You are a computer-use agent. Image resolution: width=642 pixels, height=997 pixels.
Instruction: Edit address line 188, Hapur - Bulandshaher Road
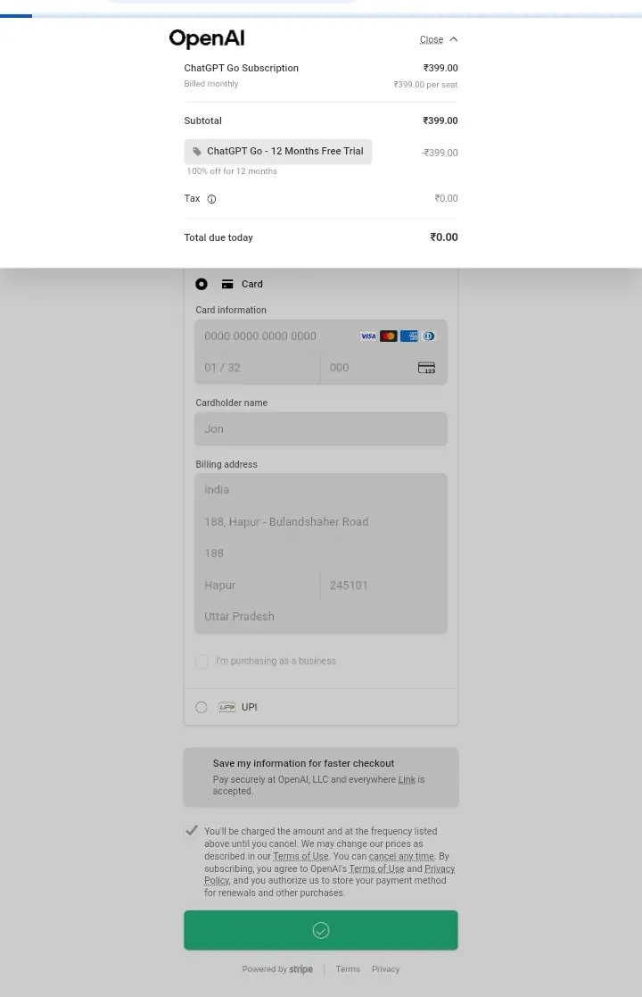point(321,521)
